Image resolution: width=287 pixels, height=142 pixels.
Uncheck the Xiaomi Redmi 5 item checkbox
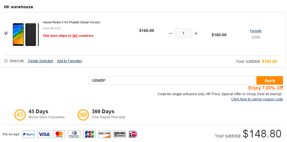[x=6, y=33]
